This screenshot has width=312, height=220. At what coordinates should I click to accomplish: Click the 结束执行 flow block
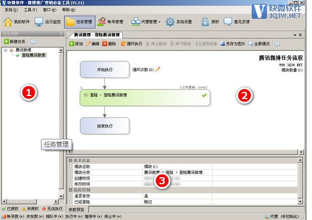[105, 126]
